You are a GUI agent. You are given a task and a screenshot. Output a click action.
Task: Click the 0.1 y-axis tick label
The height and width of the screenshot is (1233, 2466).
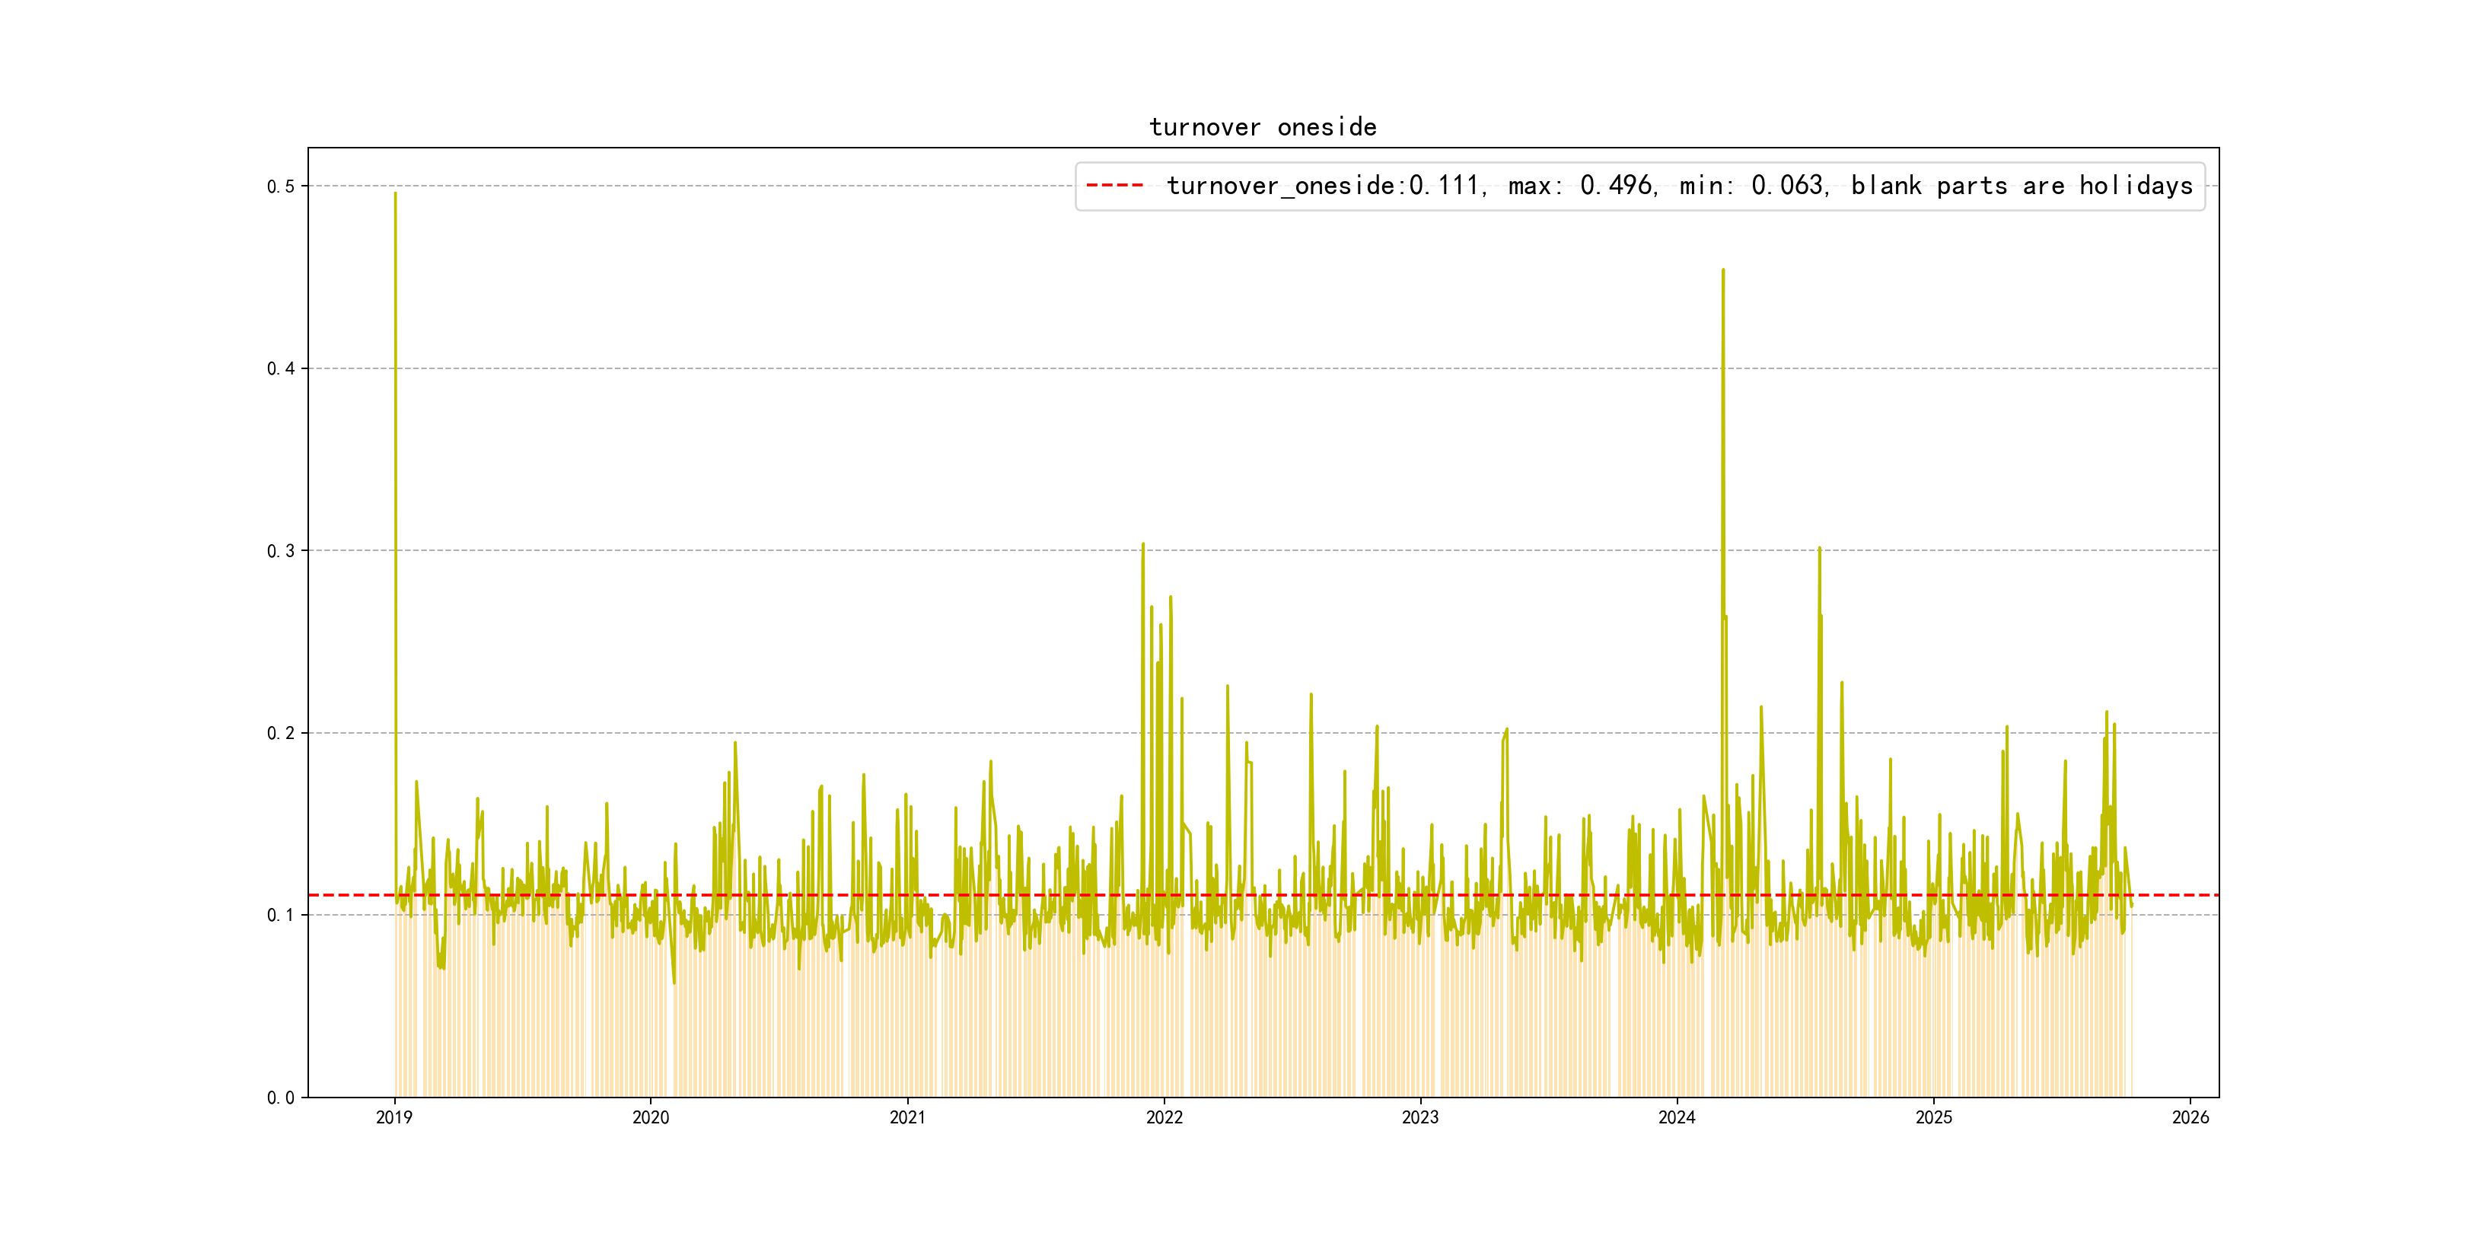point(281,915)
